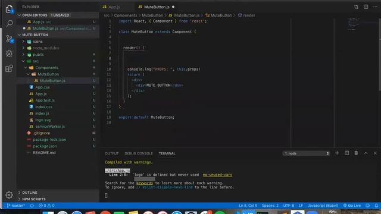
Task: Change encoding via UTF-8 status item
Action: pyautogui.click(x=289, y=206)
